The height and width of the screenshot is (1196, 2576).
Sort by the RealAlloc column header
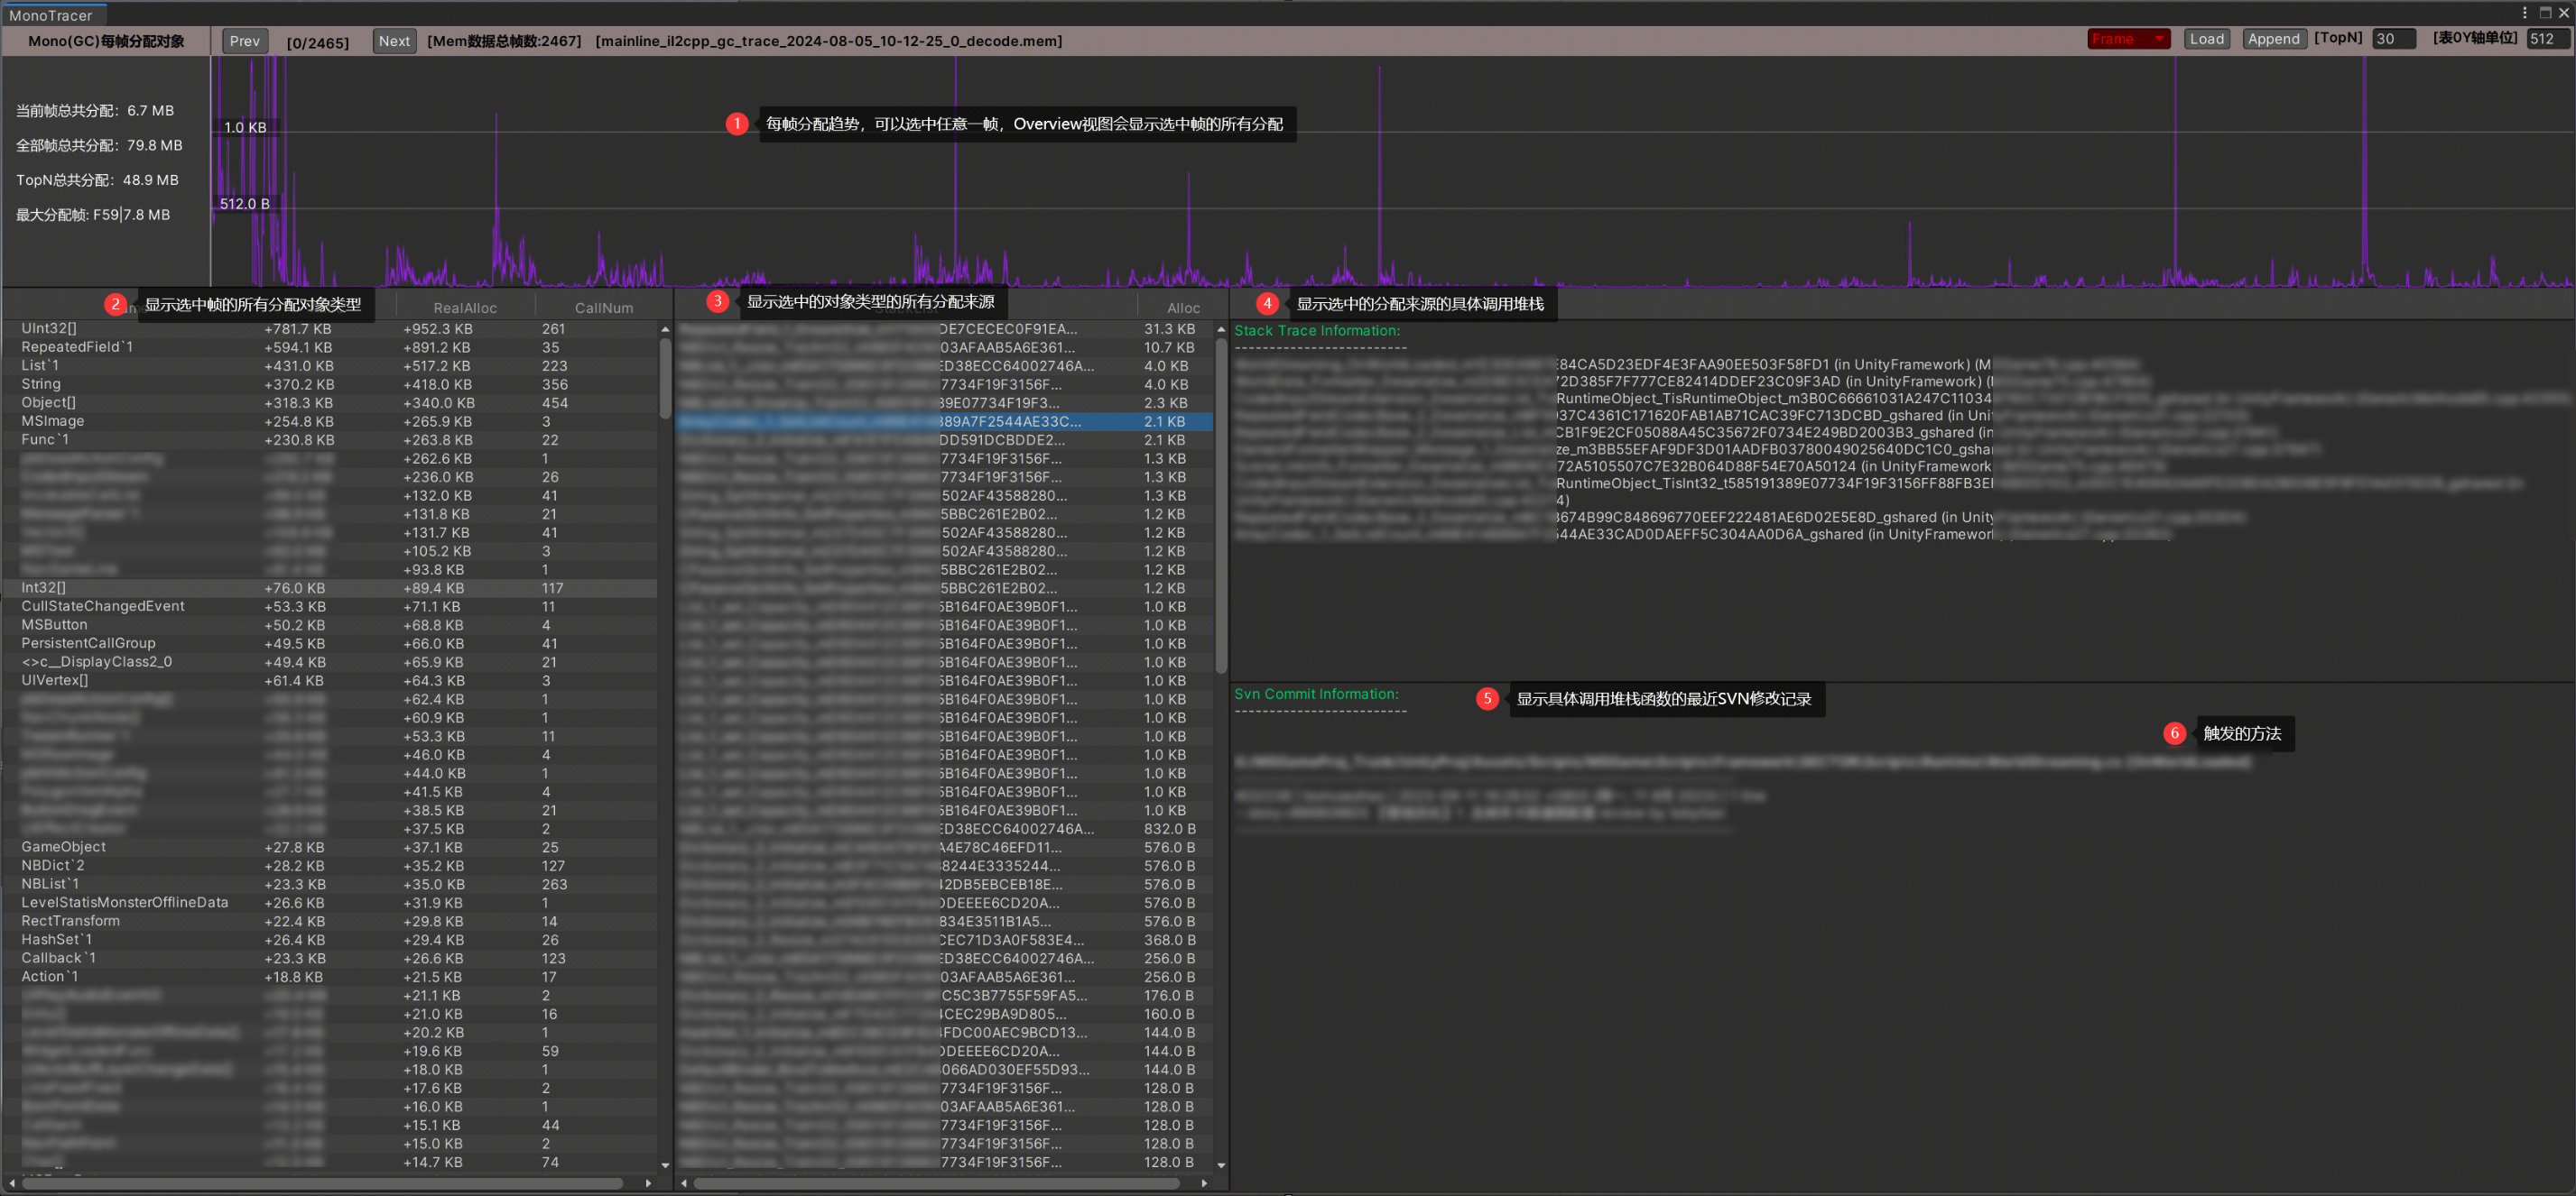coord(465,308)
